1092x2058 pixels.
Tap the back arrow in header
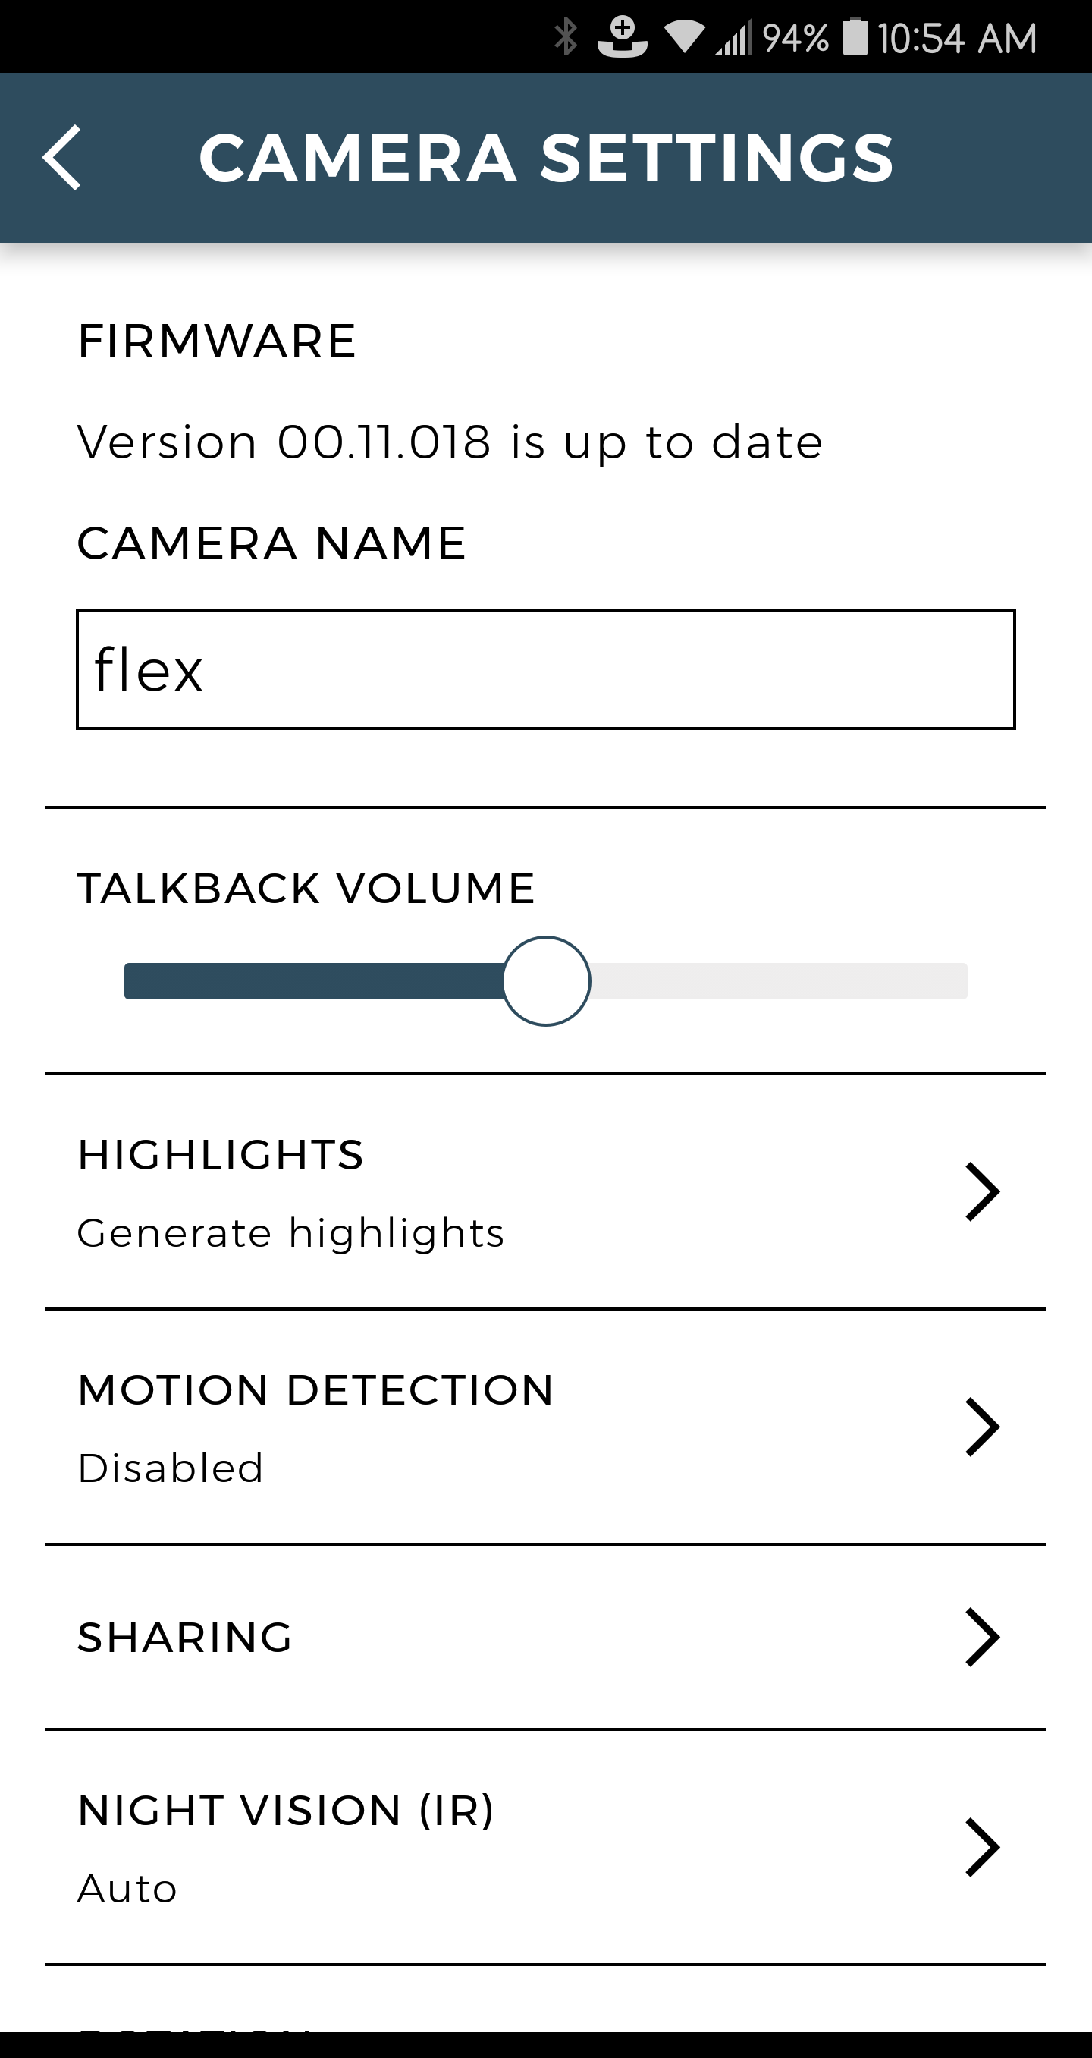62,157
